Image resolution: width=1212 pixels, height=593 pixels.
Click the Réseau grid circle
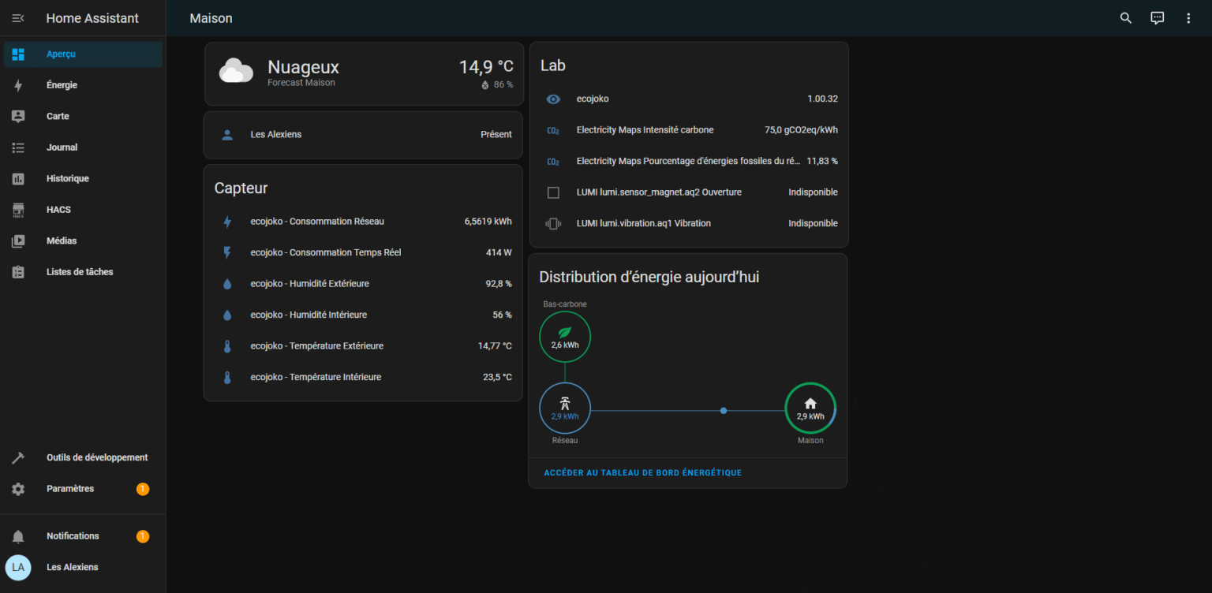point(565,408)
